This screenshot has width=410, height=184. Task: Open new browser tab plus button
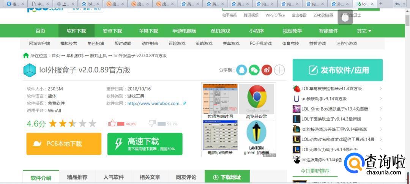point(381,3)
